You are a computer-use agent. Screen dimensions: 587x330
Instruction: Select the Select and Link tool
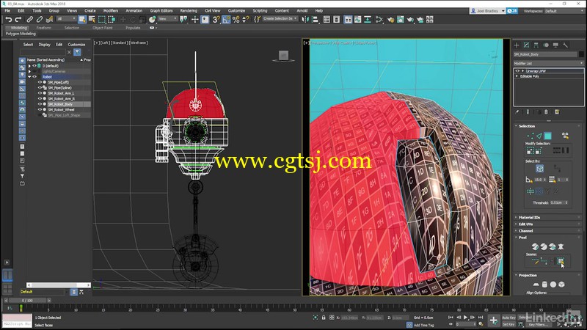coord(29,20)
